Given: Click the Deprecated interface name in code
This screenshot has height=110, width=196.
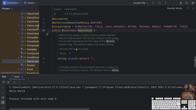Looking at the screenshot, I should click(x=85, y=31).
